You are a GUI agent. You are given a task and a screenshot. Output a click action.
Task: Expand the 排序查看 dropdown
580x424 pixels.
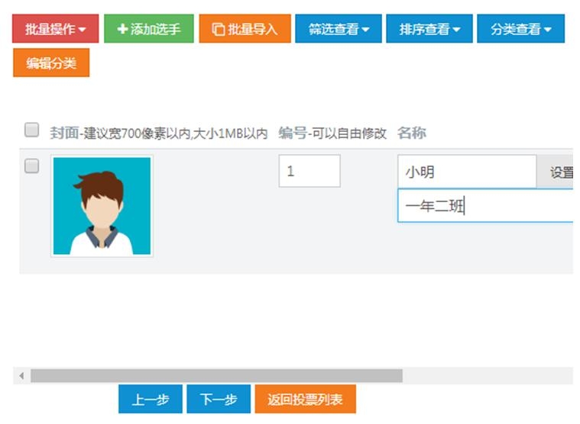429,29
